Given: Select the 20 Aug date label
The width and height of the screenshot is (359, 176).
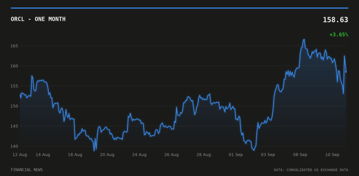Looking at the screenshot, I should (107, 155).
